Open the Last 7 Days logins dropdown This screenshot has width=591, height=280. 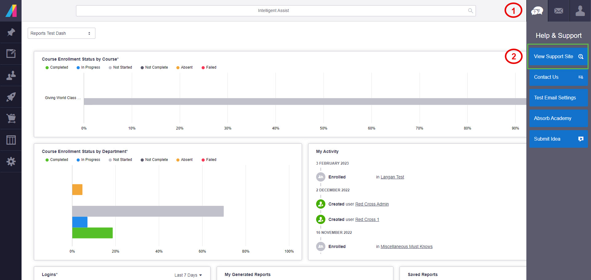tap(188, 275)
